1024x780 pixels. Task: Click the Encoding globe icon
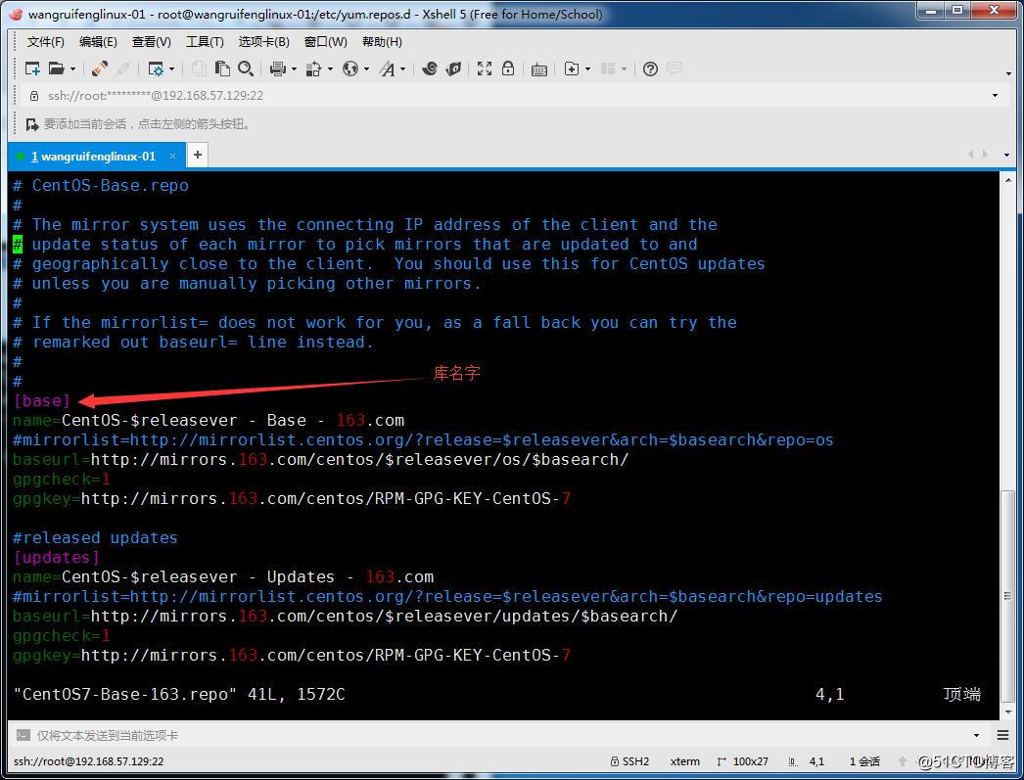click(350, 69)
